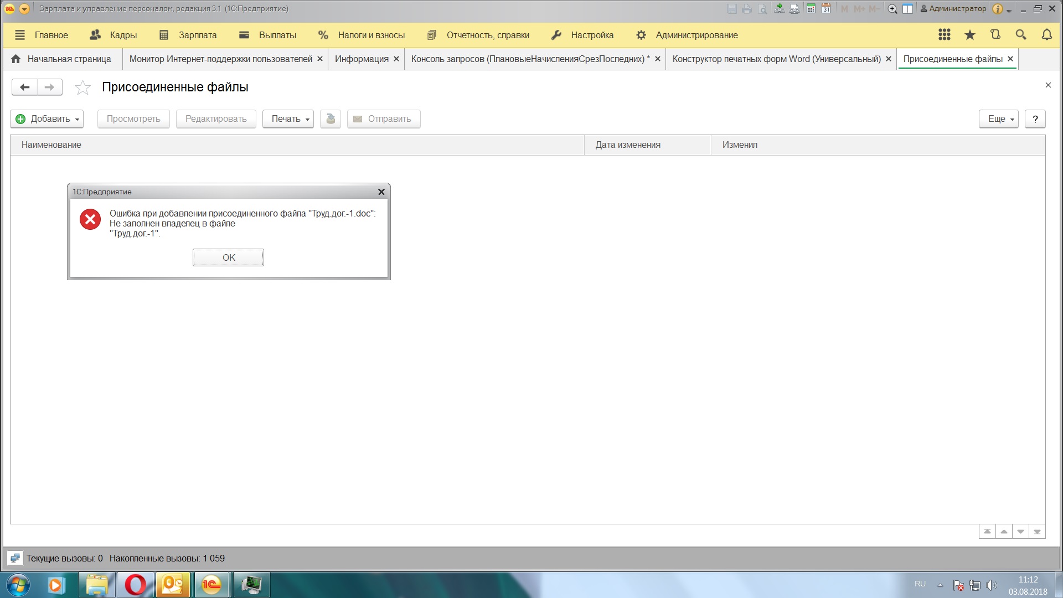
Task: Switch to Начальная страница tab
Action: tap(61, 59)
